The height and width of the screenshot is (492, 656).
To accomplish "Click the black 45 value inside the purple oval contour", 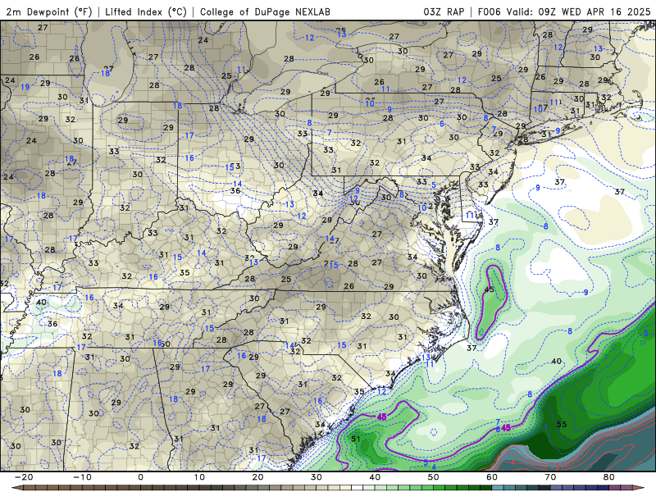I will [x=489, y=289].
